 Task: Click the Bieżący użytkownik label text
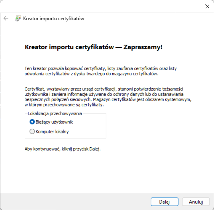[x=54, y=122]
